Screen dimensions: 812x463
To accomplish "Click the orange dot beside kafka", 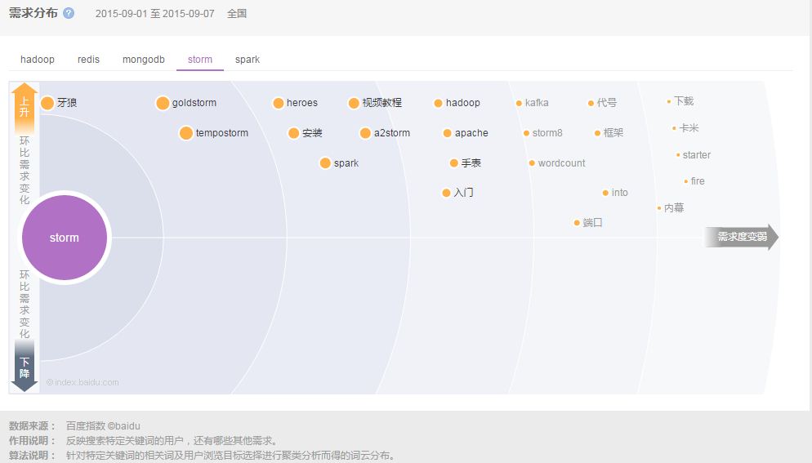I will pyautogui.click(x=519, y=104).
